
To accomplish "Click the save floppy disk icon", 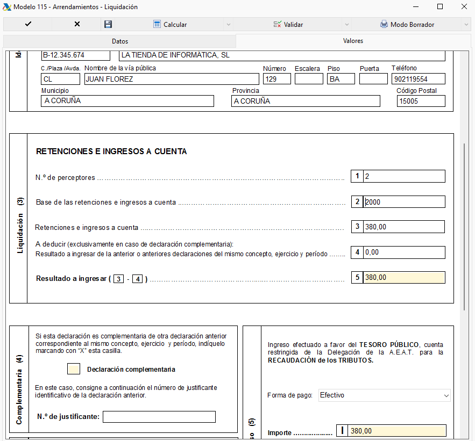I will point(108,24).
